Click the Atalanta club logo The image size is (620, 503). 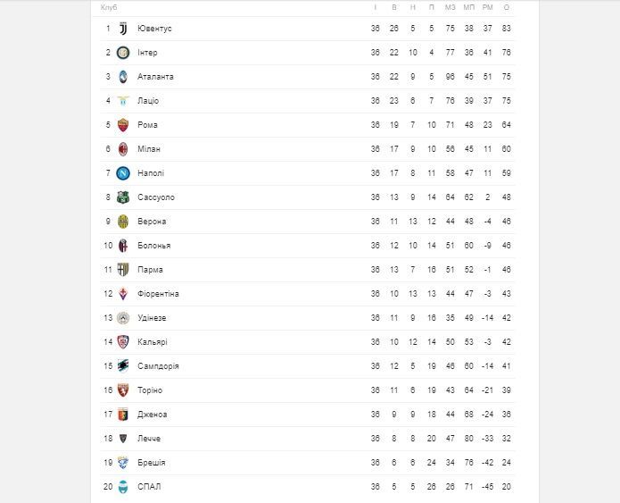coord(123,77)
